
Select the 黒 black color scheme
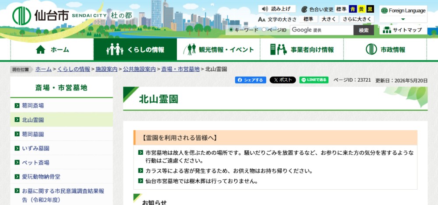pyautogui.click(x=370, y=9)
